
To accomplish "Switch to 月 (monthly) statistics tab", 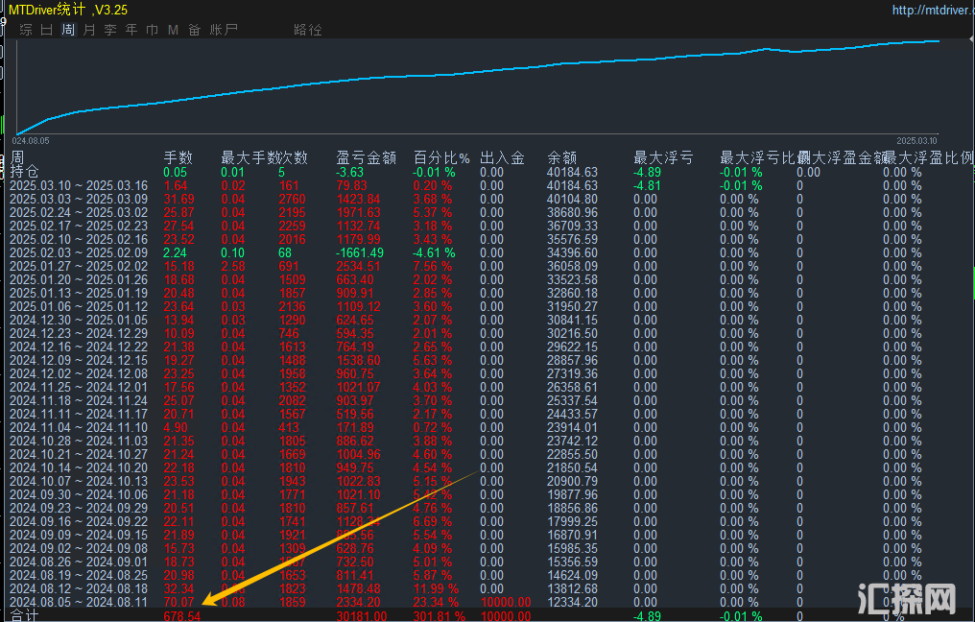I will click(89, 30).
